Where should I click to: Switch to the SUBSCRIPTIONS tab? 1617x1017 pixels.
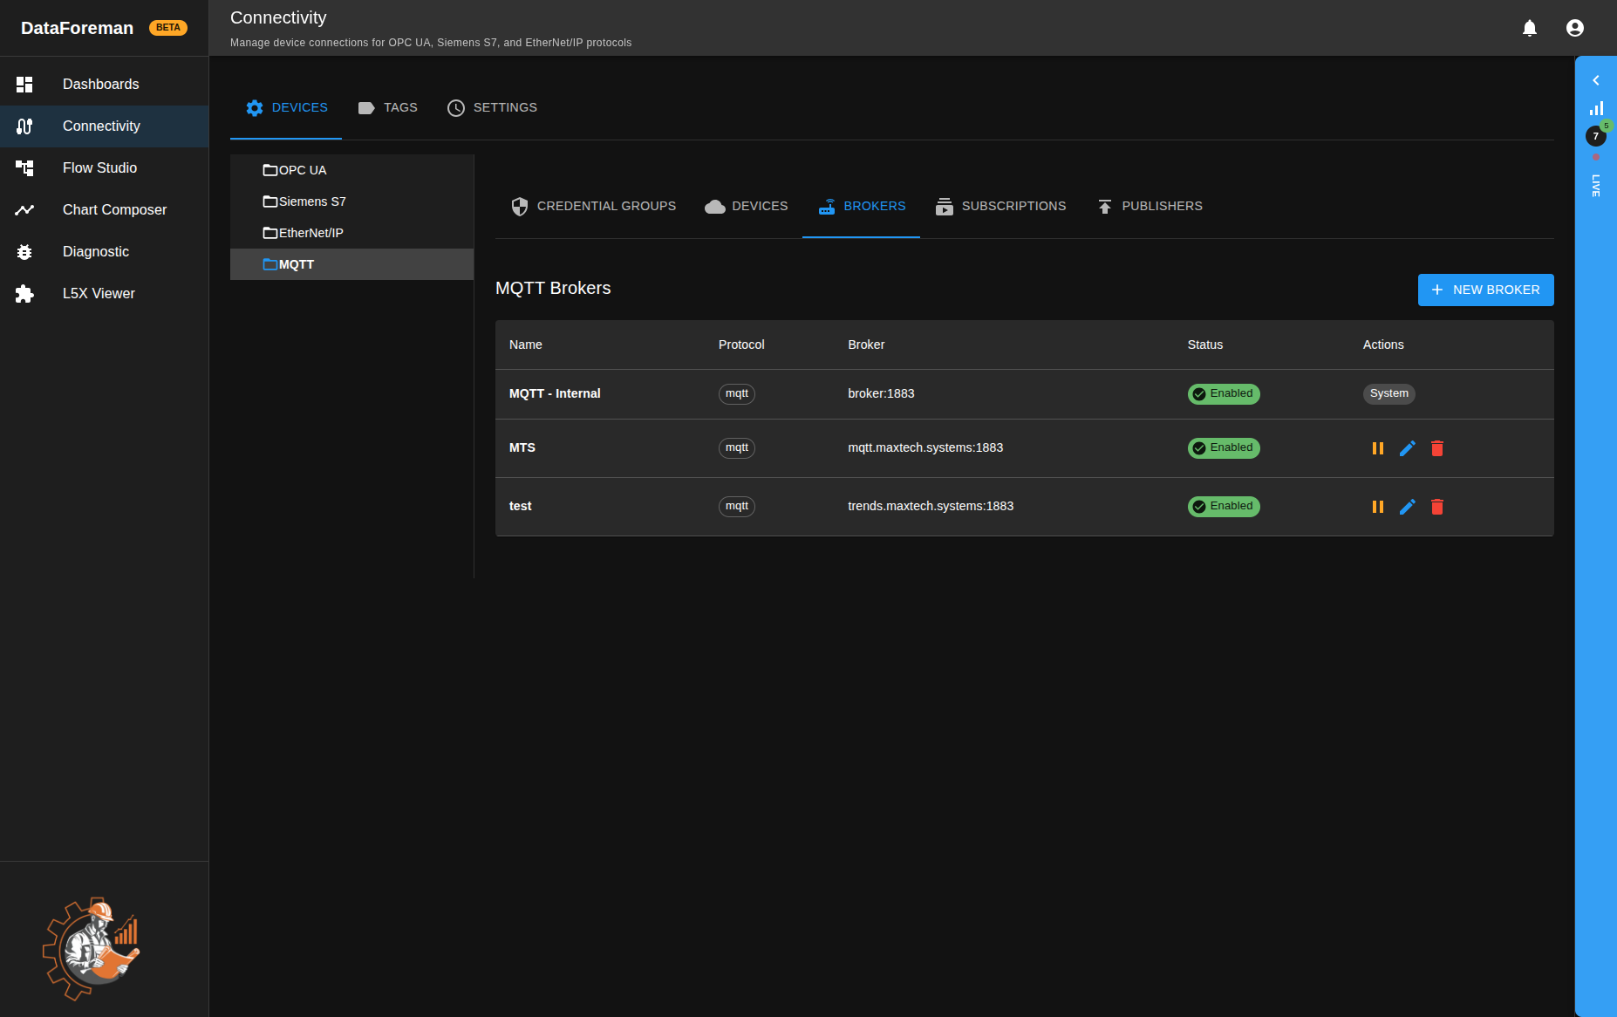pyautogui.click(x=1000, y=206)
